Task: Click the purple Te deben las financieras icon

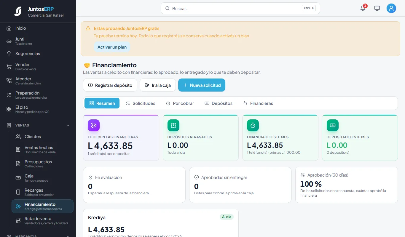Action: (x=94, y=125)
